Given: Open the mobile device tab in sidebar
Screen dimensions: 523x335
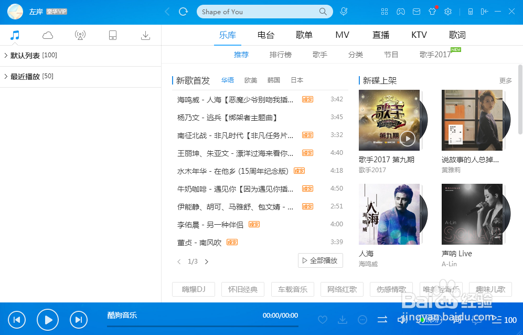Looking at the screenshot, I should coord(113,35).
